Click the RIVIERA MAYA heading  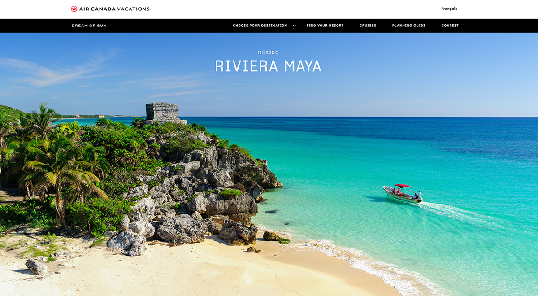tap(268, 66)
